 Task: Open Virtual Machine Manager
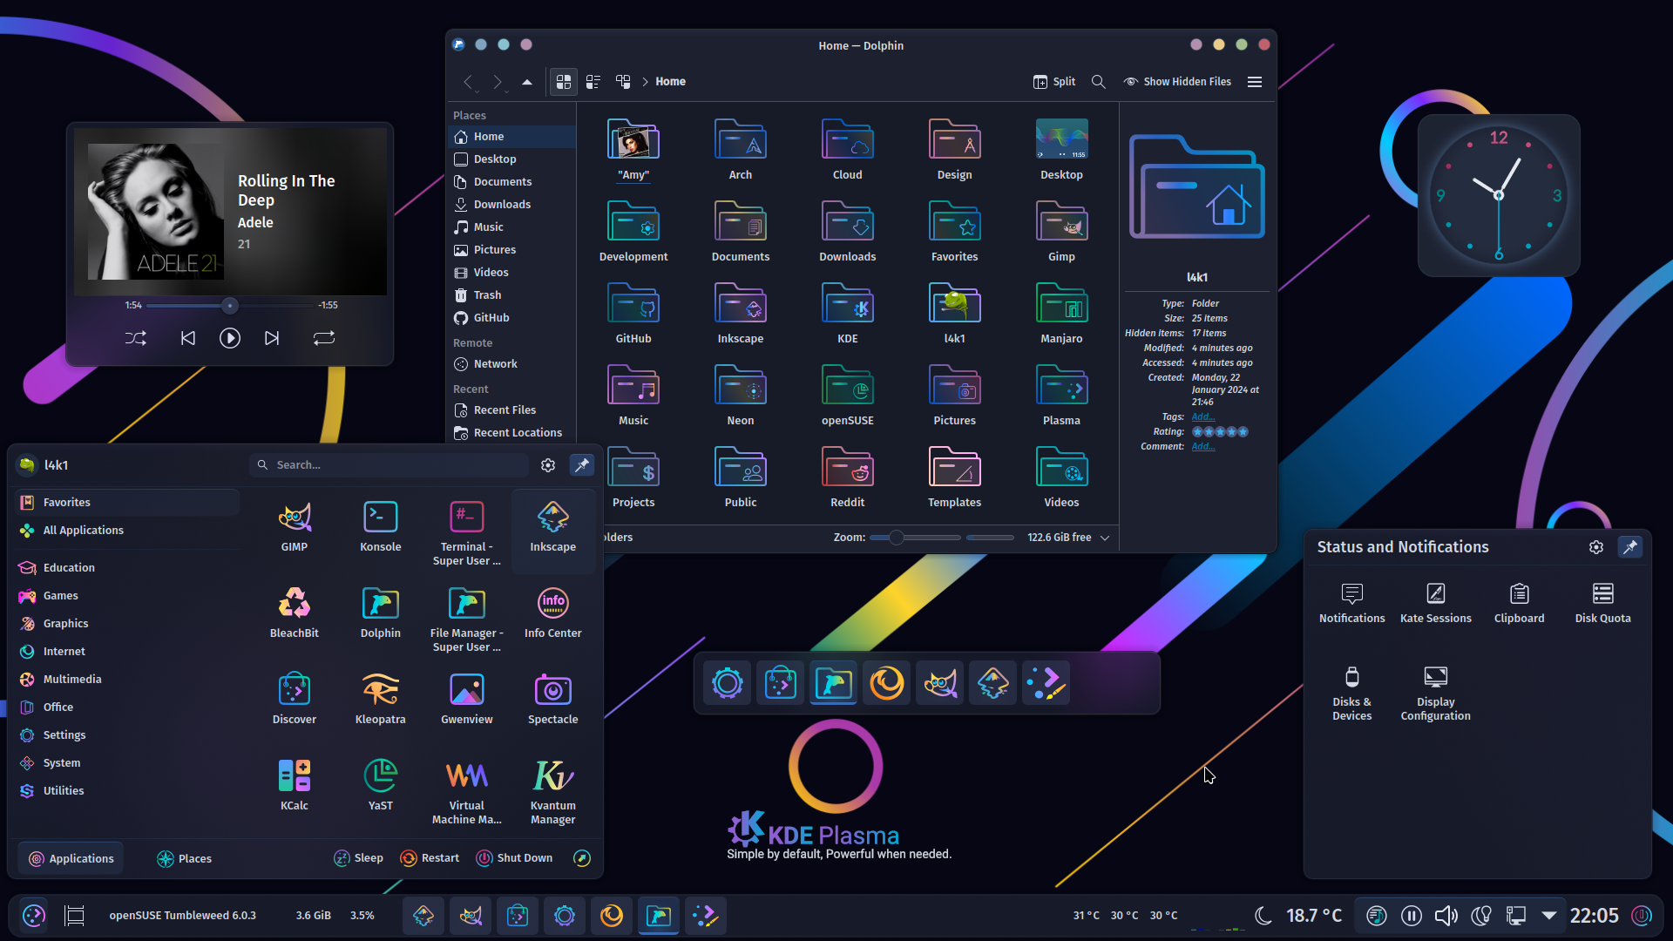[x=467, y=792]
